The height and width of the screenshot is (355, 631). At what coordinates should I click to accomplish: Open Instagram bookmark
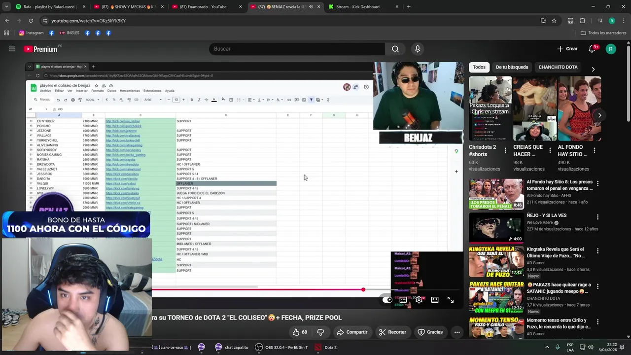[x=31, y=33]
